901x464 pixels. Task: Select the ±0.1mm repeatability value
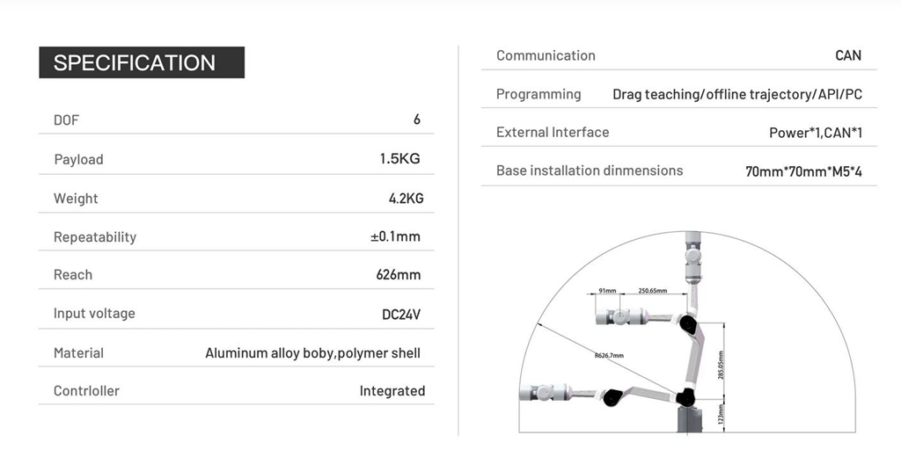(395, 236)
